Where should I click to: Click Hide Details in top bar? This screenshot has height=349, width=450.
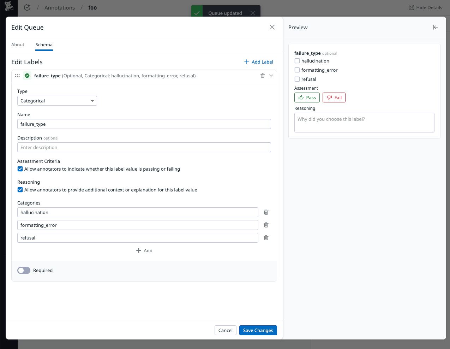click(425, 7)
